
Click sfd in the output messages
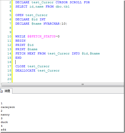click(4, 129)
